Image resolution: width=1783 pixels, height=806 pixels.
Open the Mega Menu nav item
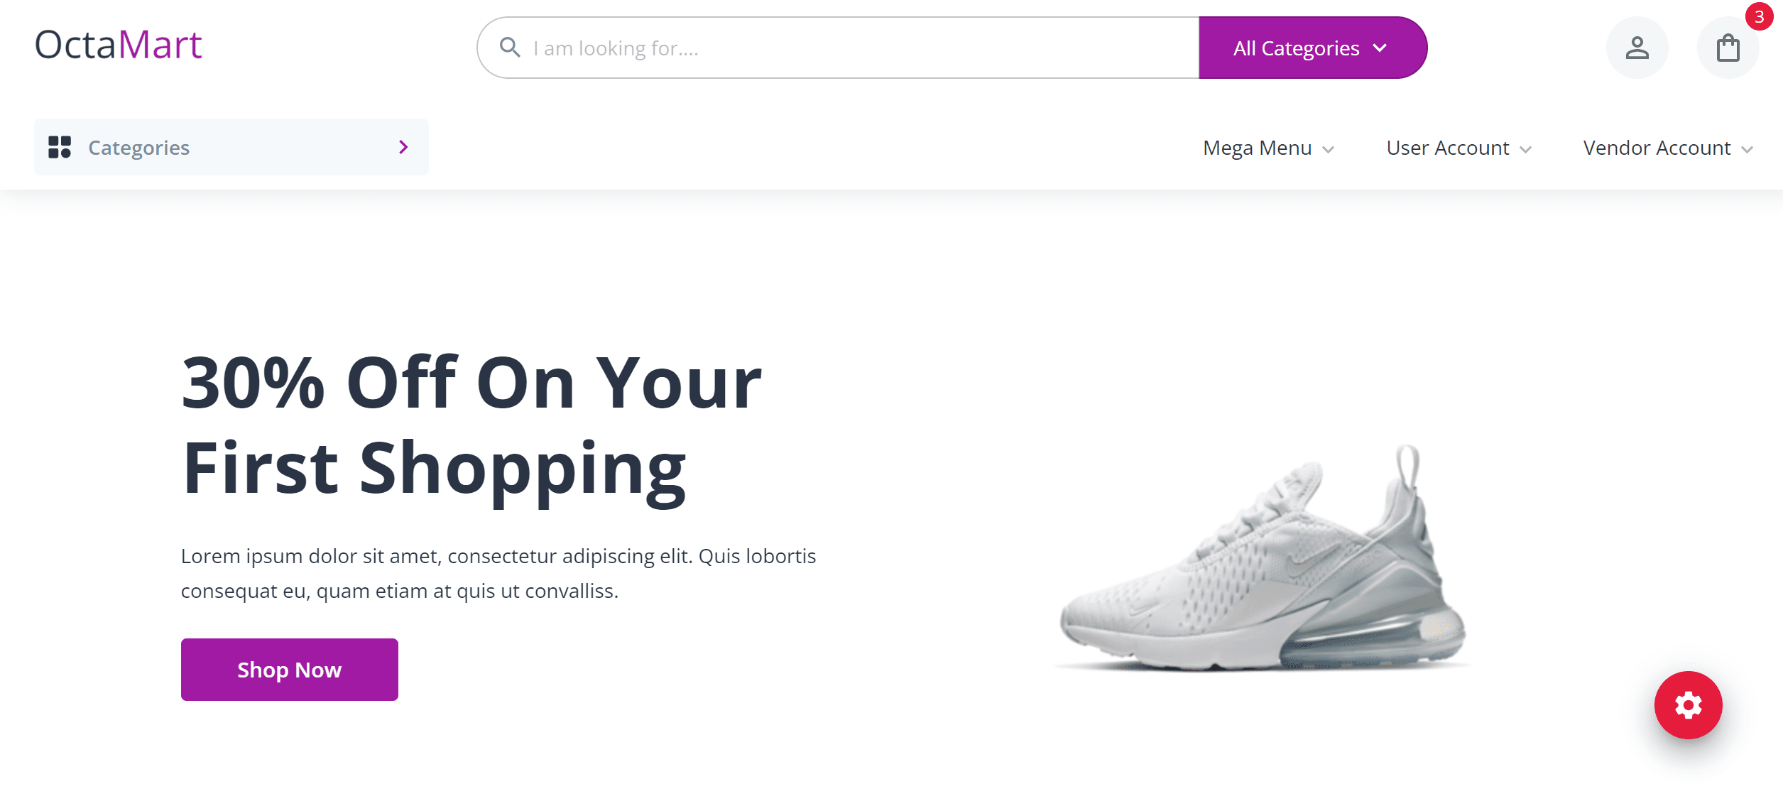1268,148
